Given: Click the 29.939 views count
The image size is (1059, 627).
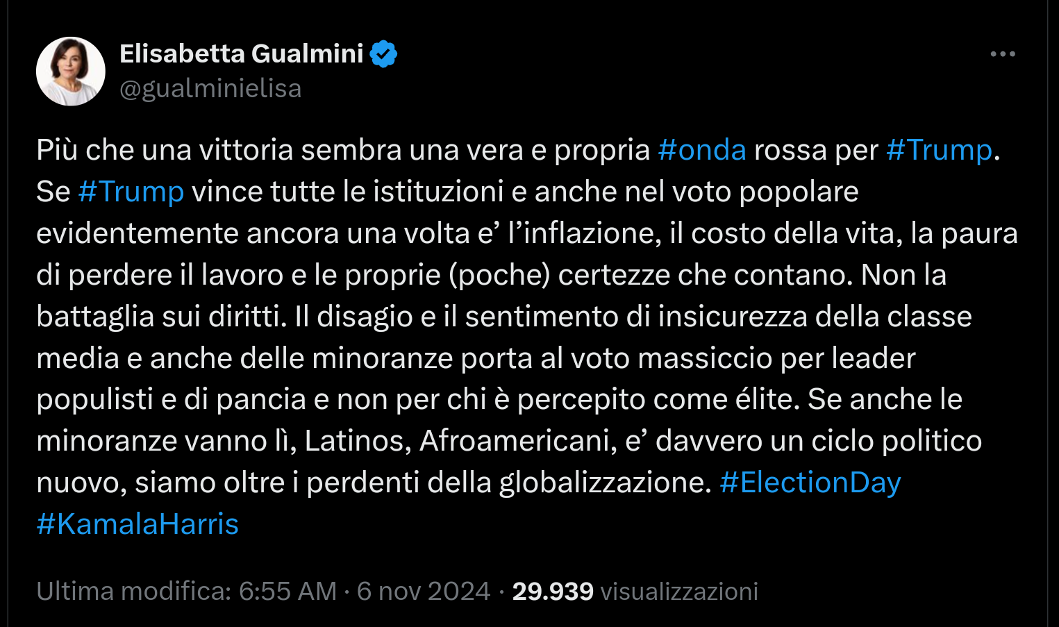Looking at the screenshot, I should 553,592.
